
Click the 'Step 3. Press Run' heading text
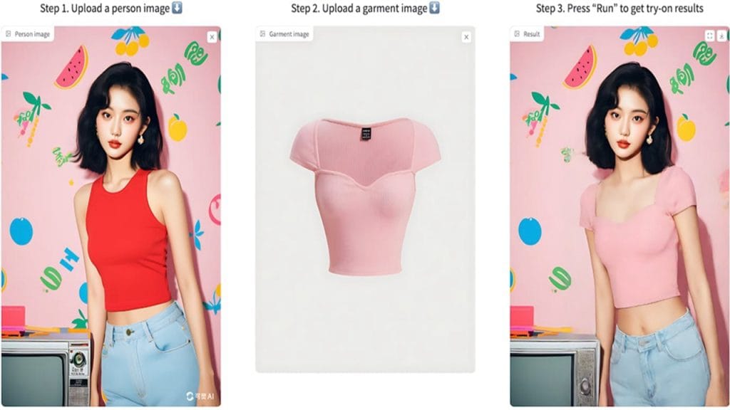click(620, 9)
